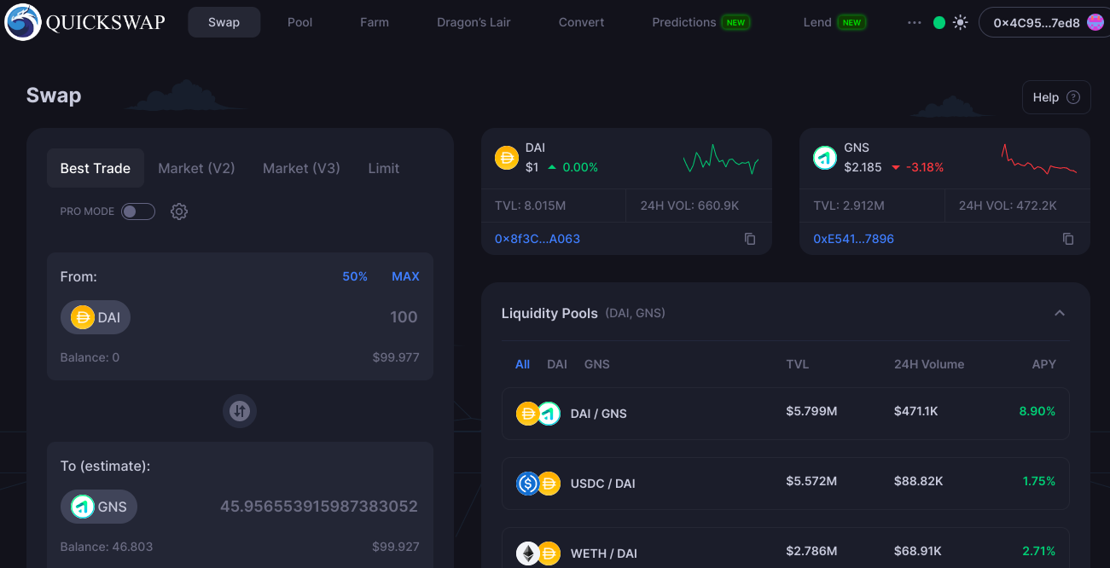
Task: Collapse the Liquidity Pools section
Action: 1060,313
